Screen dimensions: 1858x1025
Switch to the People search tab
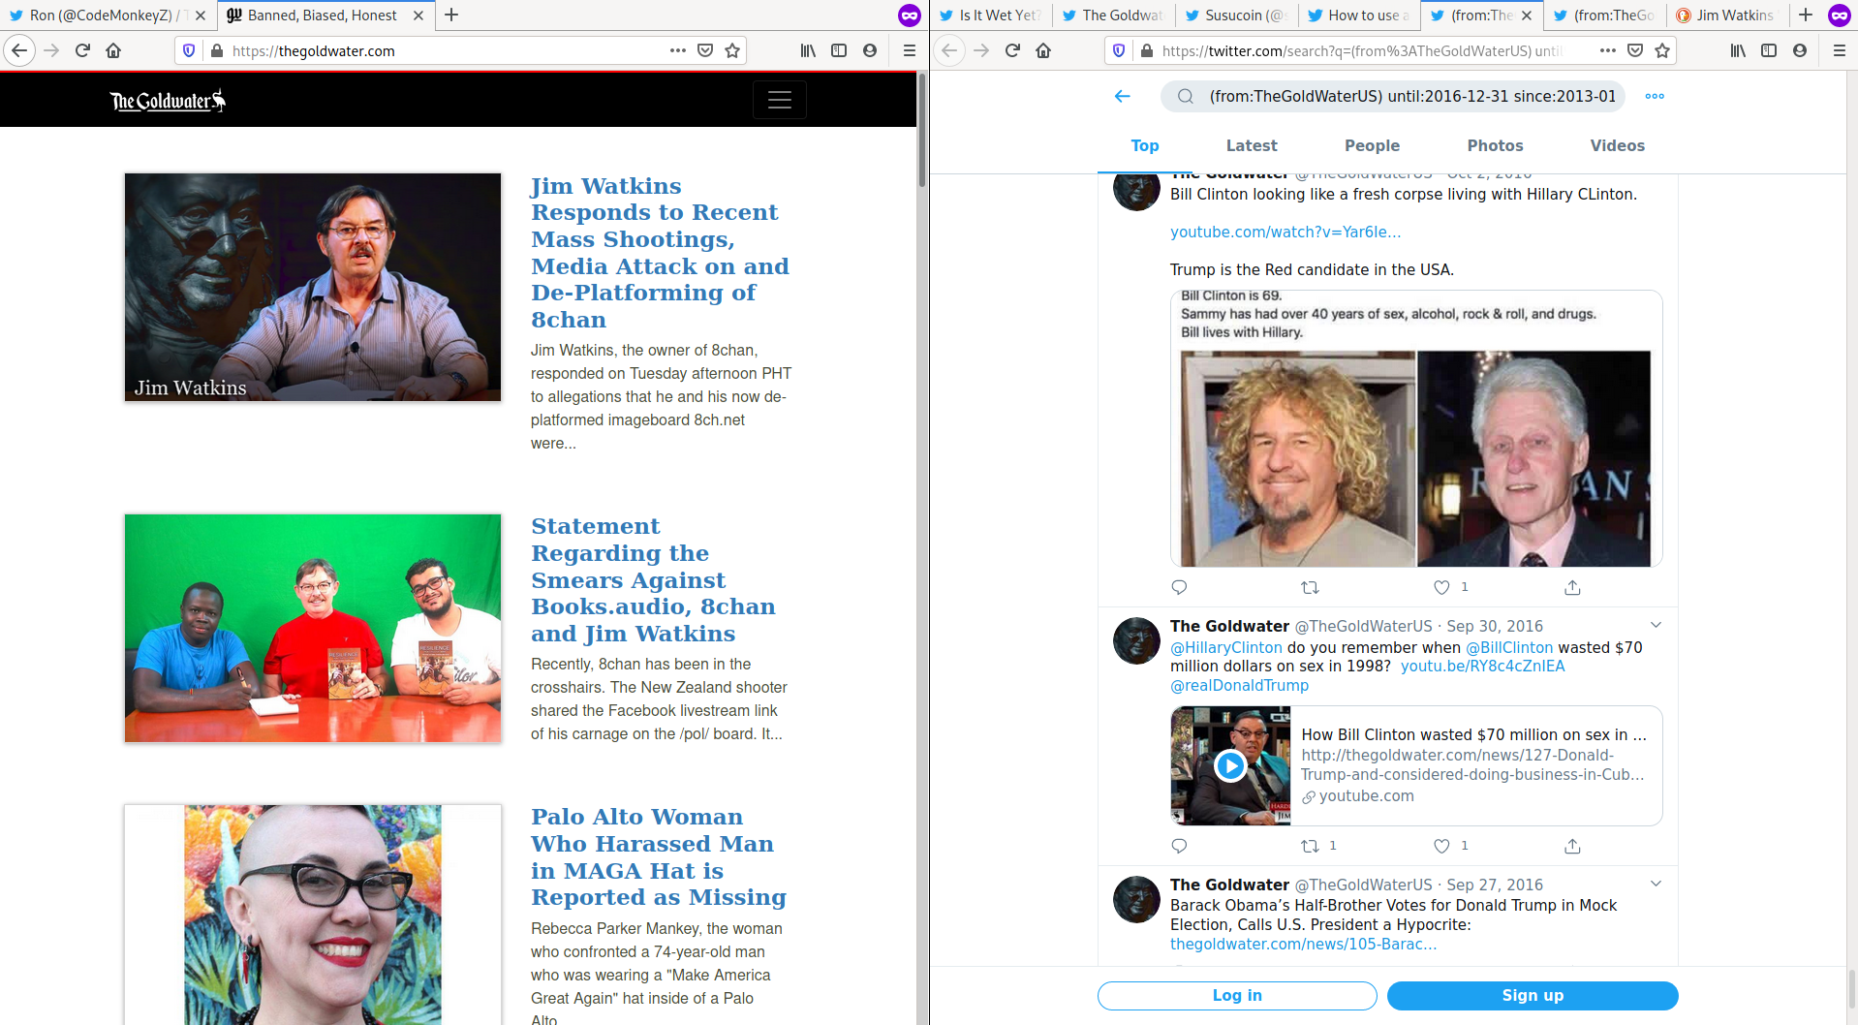click(1372, 145)
